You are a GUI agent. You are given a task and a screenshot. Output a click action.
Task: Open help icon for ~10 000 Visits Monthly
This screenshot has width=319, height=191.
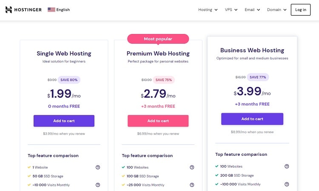point(98,185)
